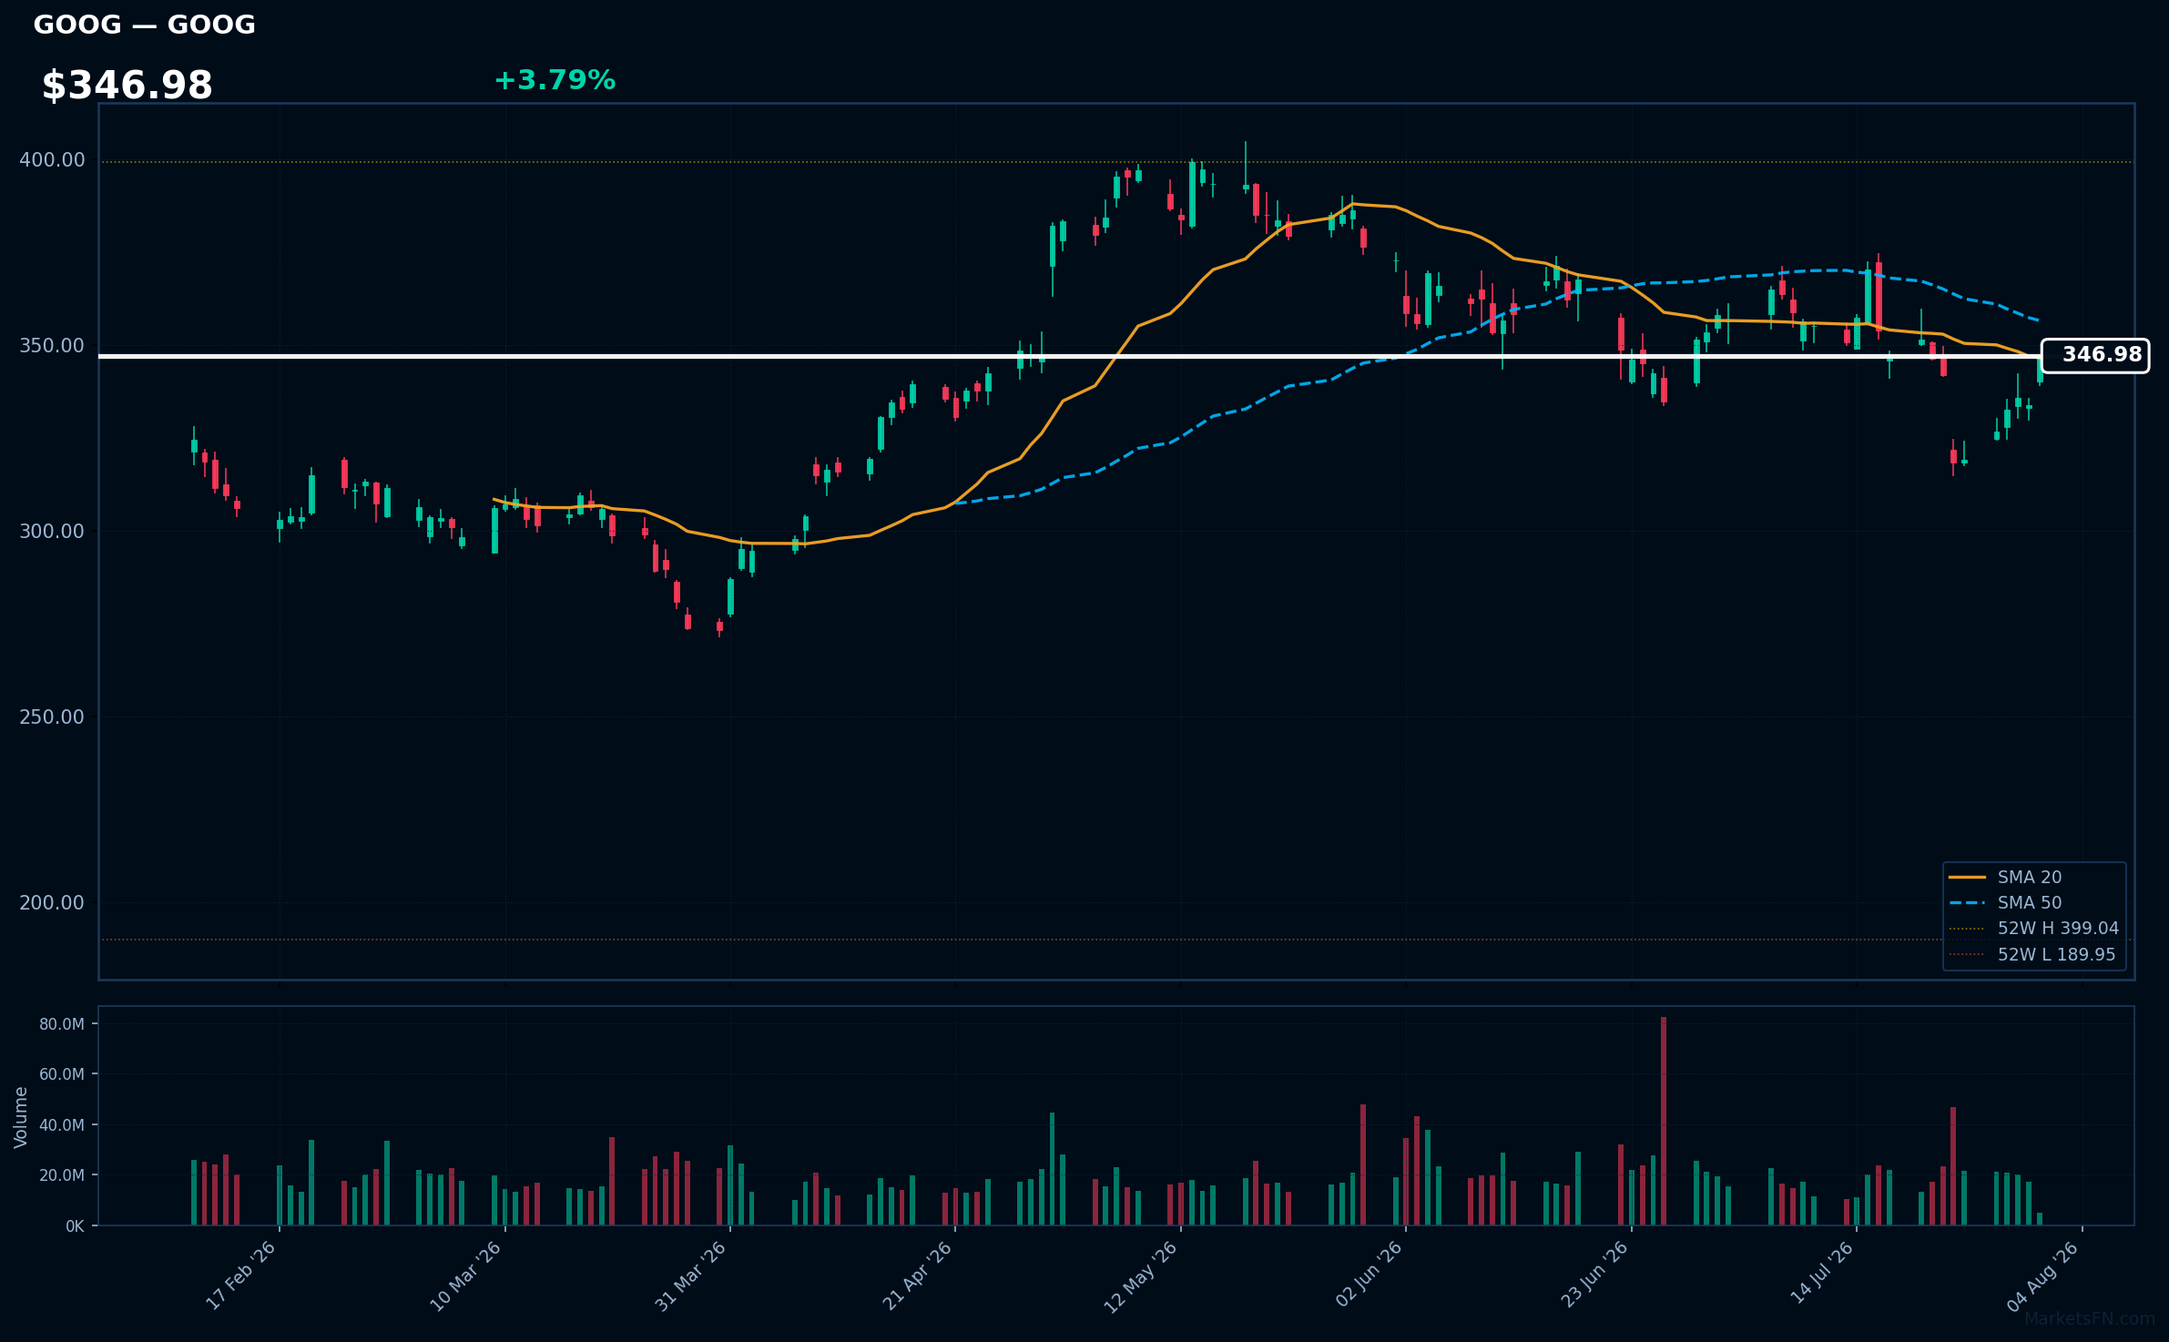Click the 0K volume axis label
The width and height of the screenshot is (2169, 1342).
tap(75, 1226)
